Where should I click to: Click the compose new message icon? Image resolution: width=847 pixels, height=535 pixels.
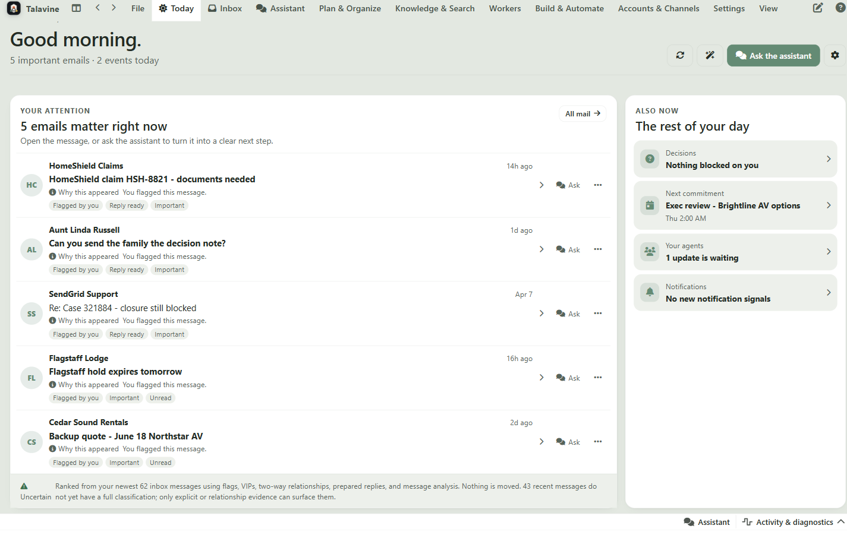pos(818,8)
